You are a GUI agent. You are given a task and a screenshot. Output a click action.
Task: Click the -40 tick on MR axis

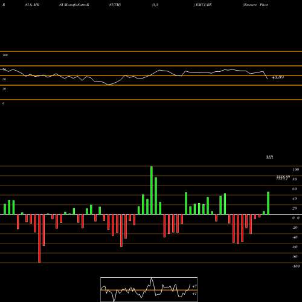[294, 237]
